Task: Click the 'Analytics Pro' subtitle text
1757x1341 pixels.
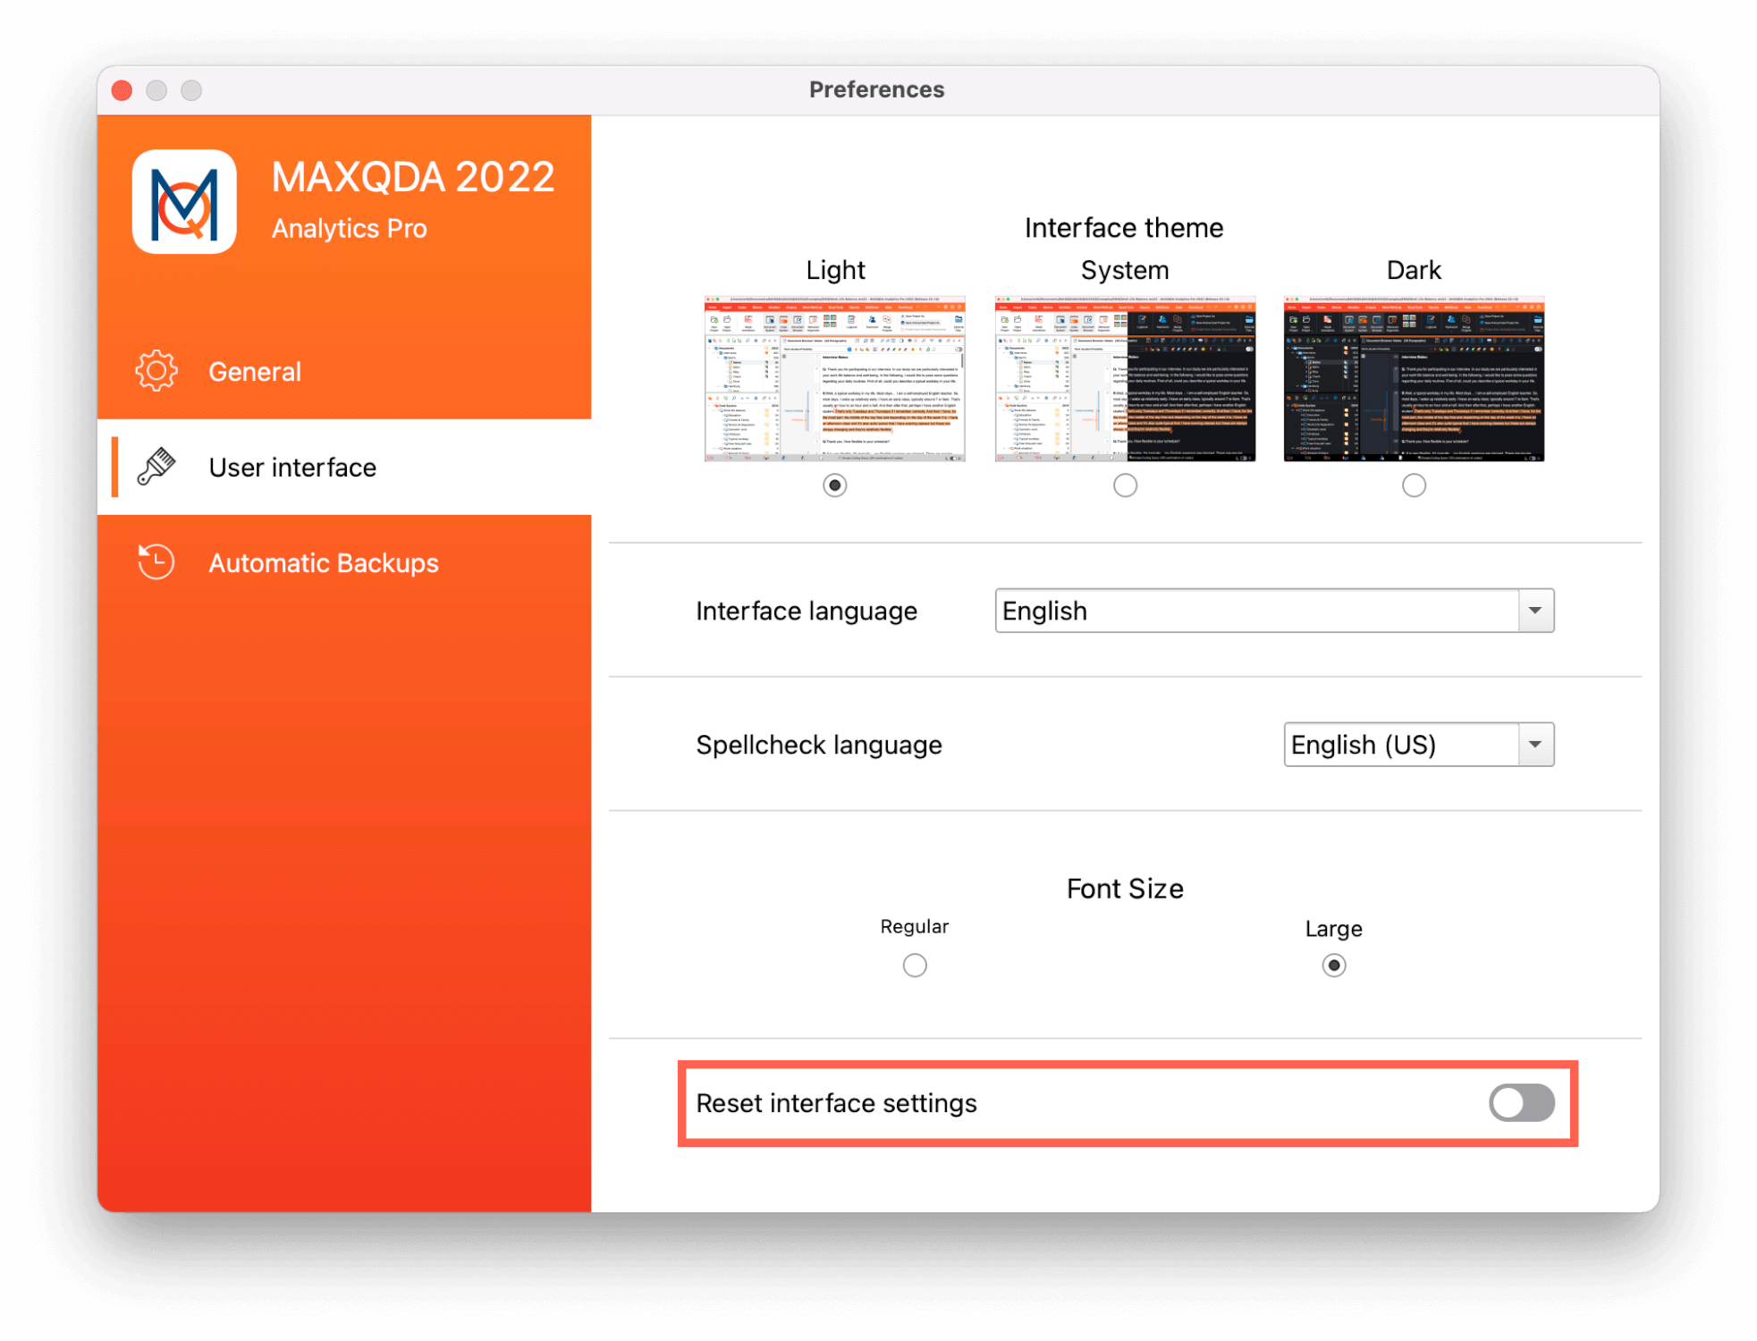Action: [x=350, y=229]
